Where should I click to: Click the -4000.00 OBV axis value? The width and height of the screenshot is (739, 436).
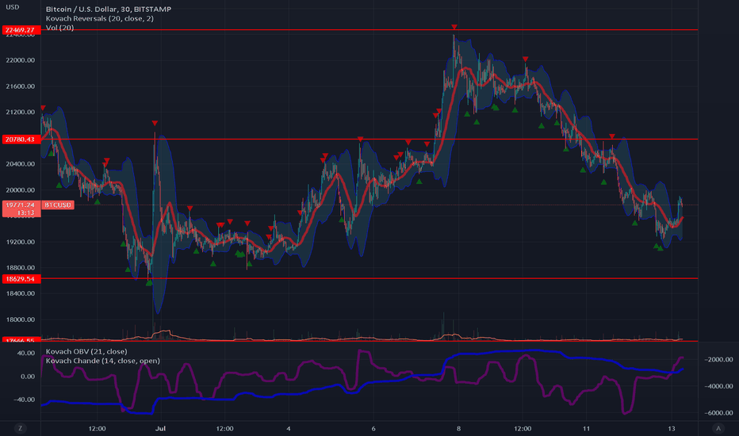point(718,386)
